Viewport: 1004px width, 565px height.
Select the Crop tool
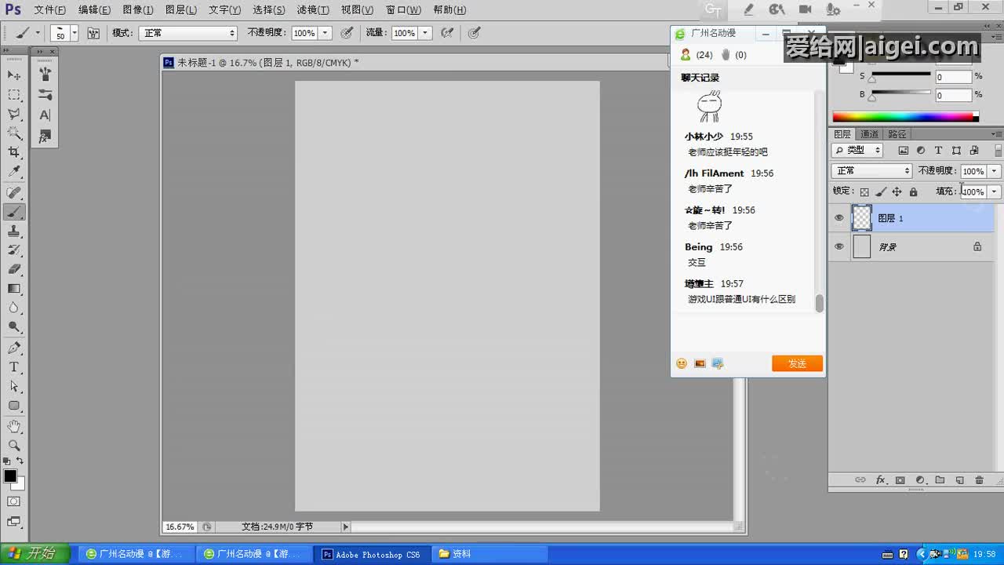coord(14,152)
